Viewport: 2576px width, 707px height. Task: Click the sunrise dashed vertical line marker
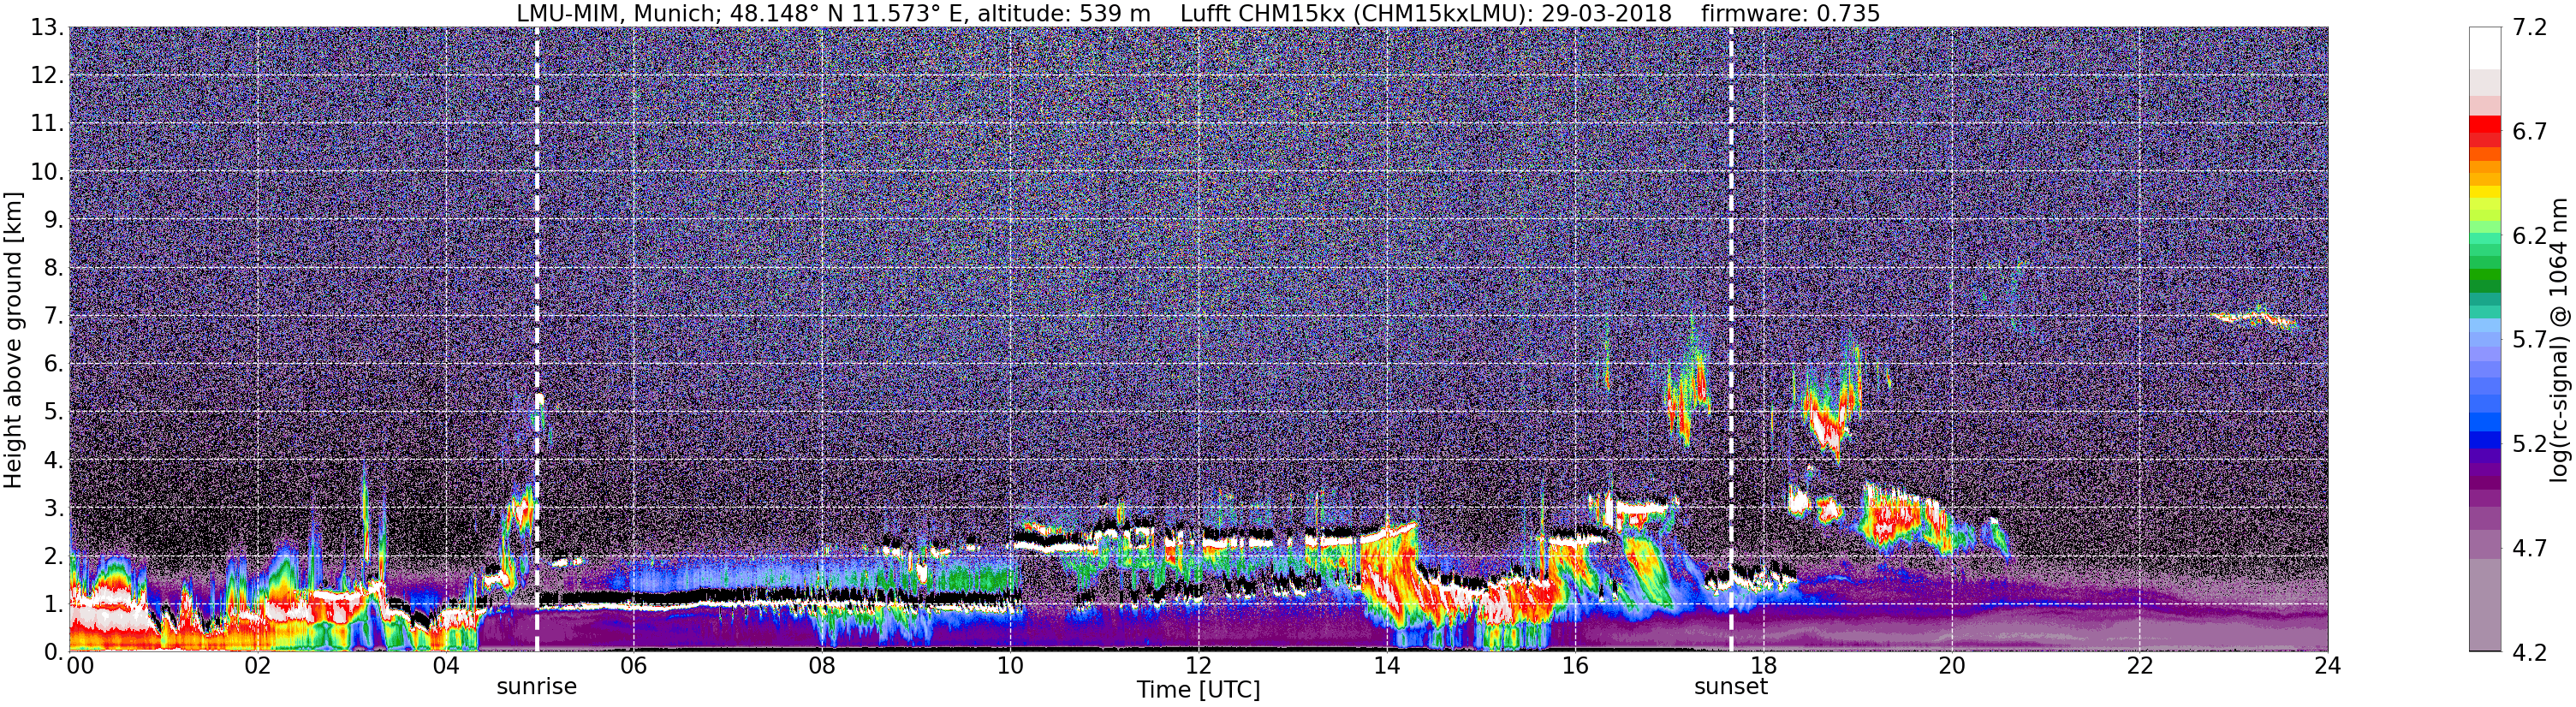(x=537, y=339)
